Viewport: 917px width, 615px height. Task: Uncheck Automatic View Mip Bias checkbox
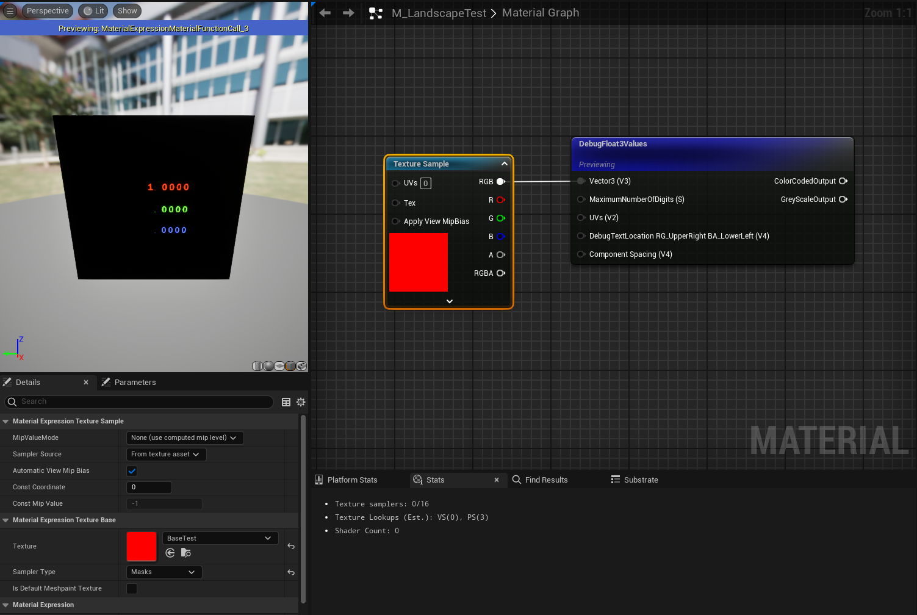click(132, 471)
